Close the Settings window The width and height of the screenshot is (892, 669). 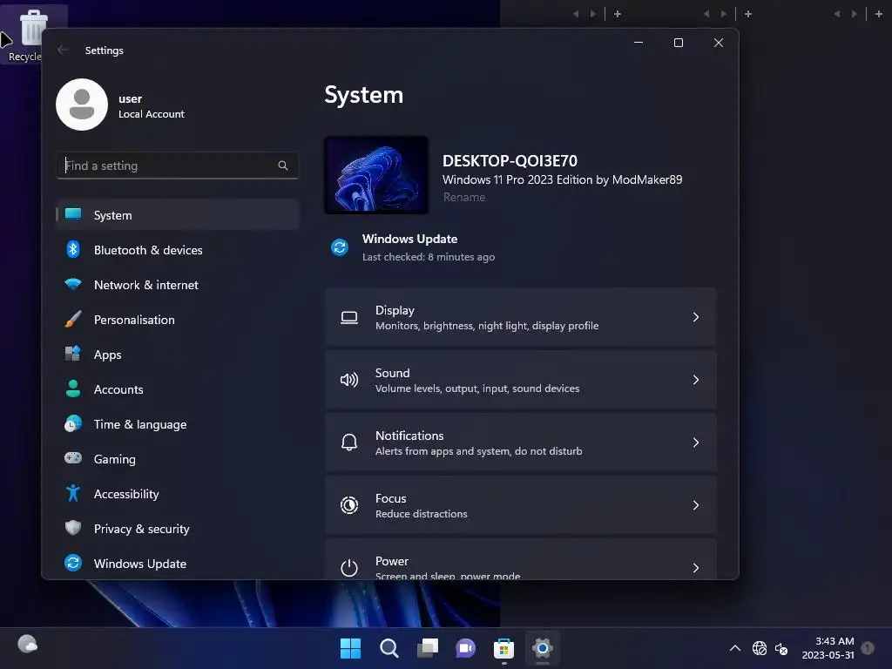pos(719,43)
